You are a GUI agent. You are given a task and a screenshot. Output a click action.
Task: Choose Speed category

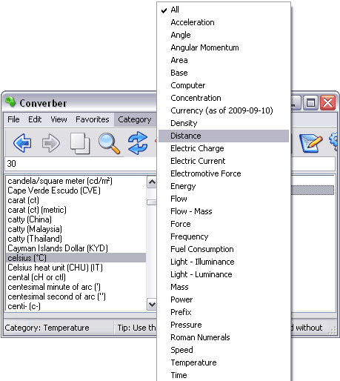tap(224, 350)
